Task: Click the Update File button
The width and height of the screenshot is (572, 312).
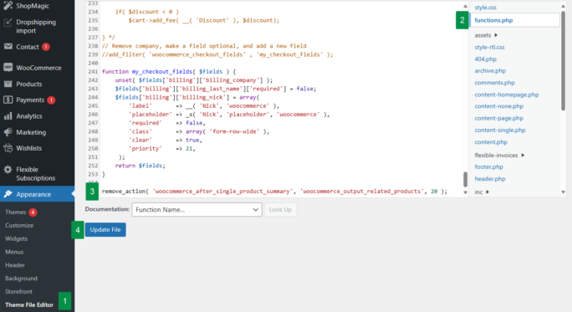Action: (105, 229)
